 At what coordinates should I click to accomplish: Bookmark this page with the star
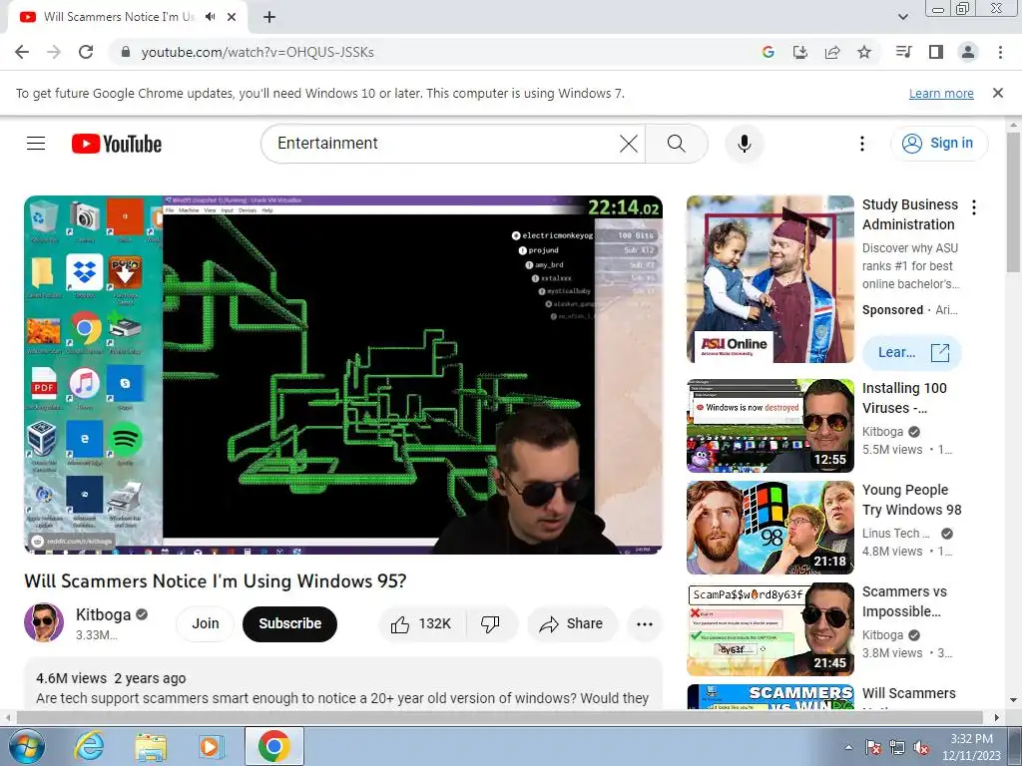[x=863, y=52]
